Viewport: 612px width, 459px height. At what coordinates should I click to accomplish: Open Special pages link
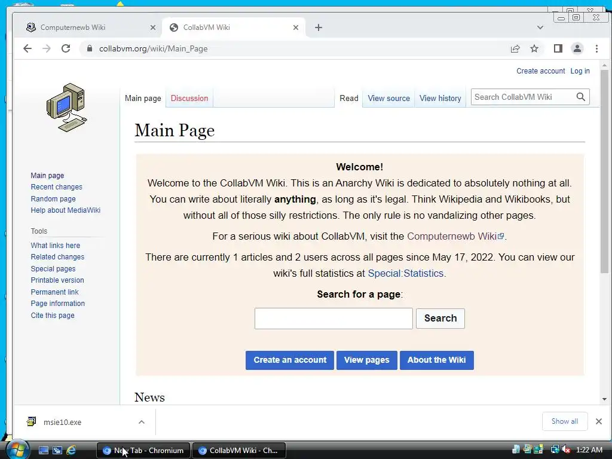pos(53,268)
